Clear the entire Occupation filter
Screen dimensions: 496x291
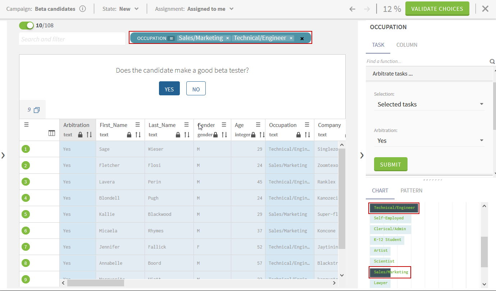[x=302, y=38]
